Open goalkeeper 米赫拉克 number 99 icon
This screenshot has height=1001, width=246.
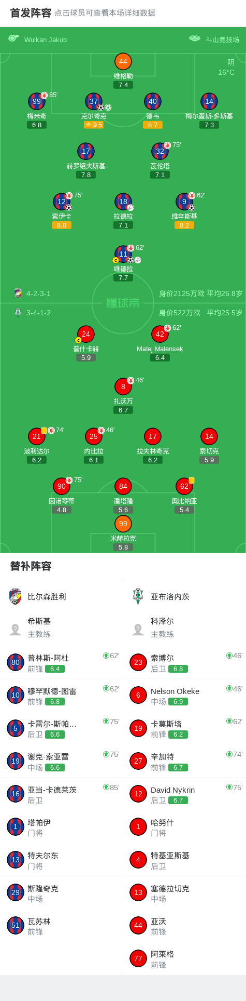tap(123, 524)
